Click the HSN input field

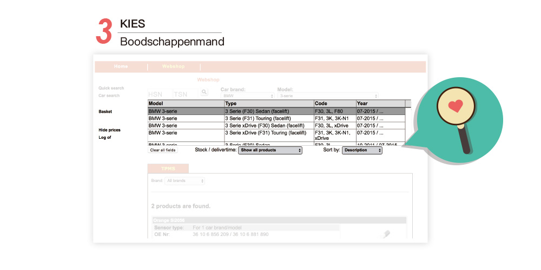click(x=160, y=93)
